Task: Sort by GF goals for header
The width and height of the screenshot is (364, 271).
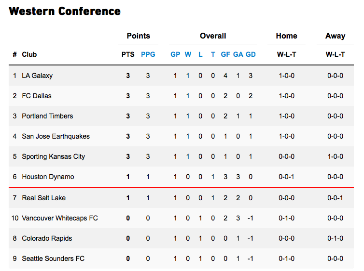Action: pos(225,54)
